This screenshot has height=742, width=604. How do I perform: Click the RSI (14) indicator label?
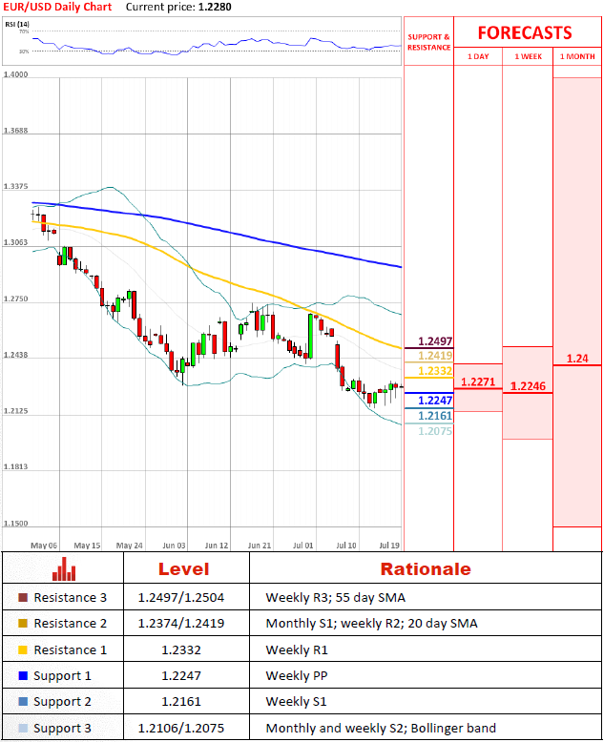17,24
